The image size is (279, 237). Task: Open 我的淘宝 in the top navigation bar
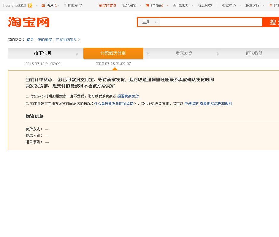[x=129, y=6]
